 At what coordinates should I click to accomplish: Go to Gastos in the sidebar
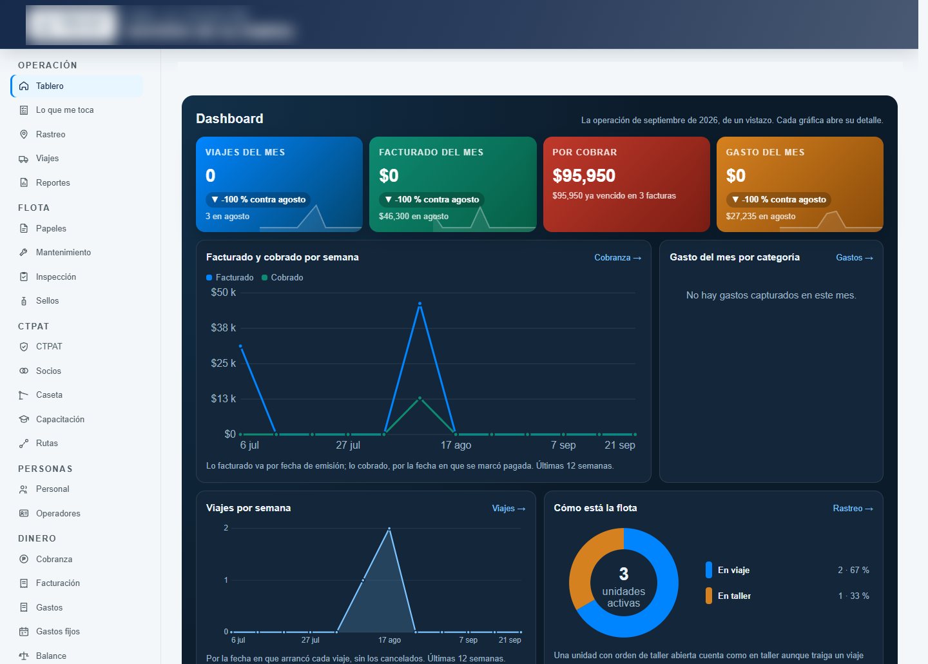pyautogui.click(x=77, y=607)
